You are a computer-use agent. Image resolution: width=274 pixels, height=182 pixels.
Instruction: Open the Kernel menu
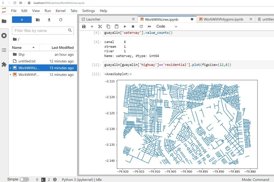point(61,11)
